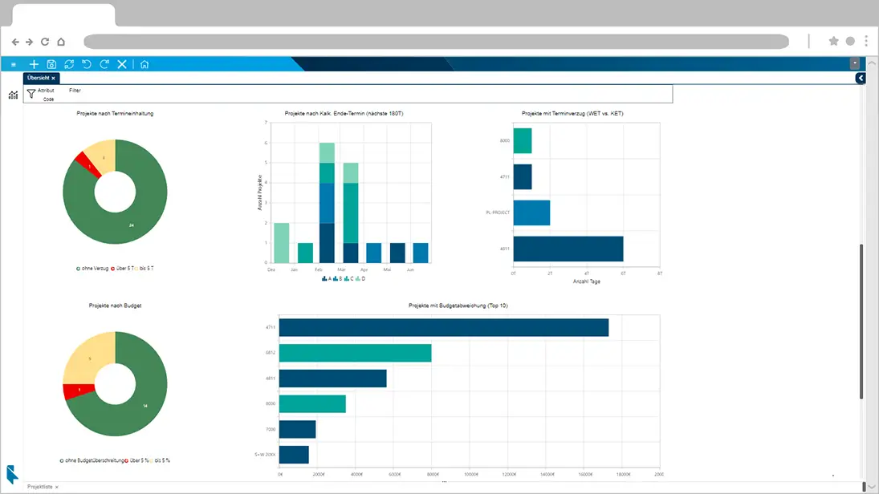Image resolution: width=879 pixels, height=494 pixels.
Task: Toggle 'ohne Verzug' legend entry
Action: [92, 269]
